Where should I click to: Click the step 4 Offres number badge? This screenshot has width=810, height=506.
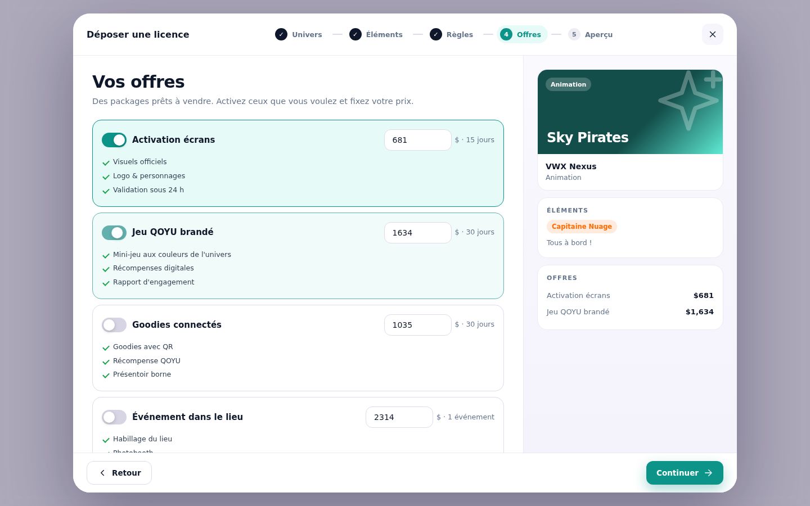[x=506, y=34]
